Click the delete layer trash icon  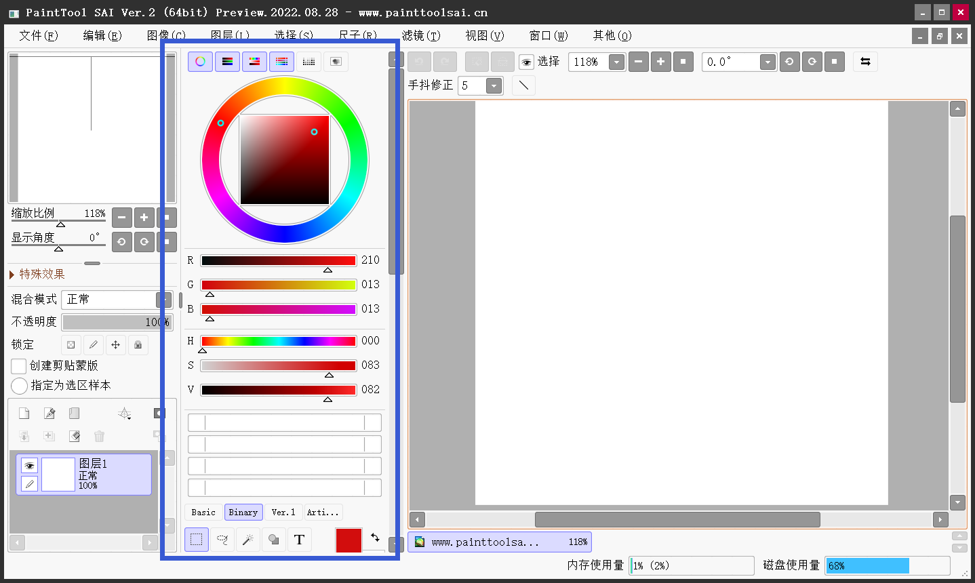click(x=100, y=436)
